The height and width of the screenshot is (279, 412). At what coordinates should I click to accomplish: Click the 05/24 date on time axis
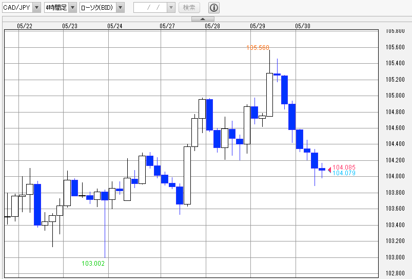(115, 26)
